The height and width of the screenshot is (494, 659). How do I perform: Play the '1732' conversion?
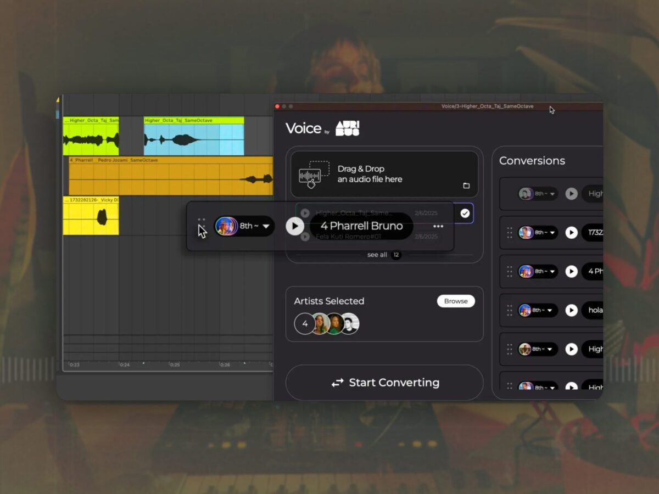pos(572,233)
